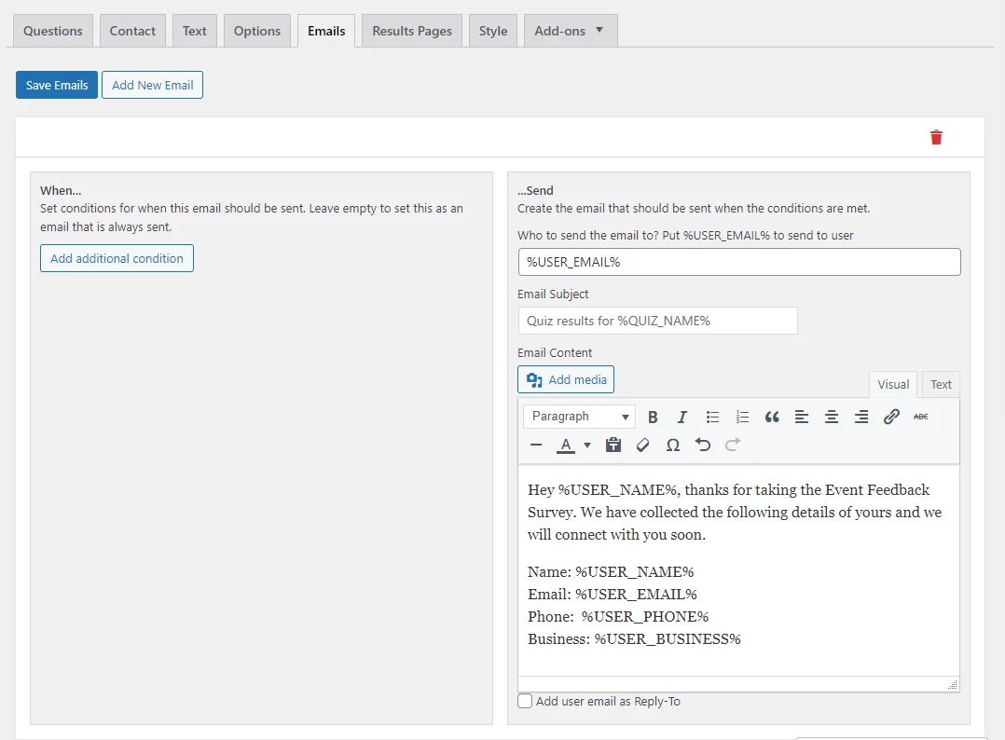Insert or edit a link
Screen dimensions: 1005x740
tap(891, 418)
